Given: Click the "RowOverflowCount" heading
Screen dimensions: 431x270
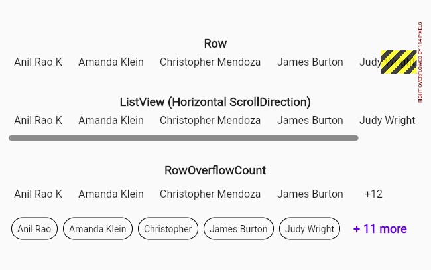Looking at the screenshot, I should (215, 170).
